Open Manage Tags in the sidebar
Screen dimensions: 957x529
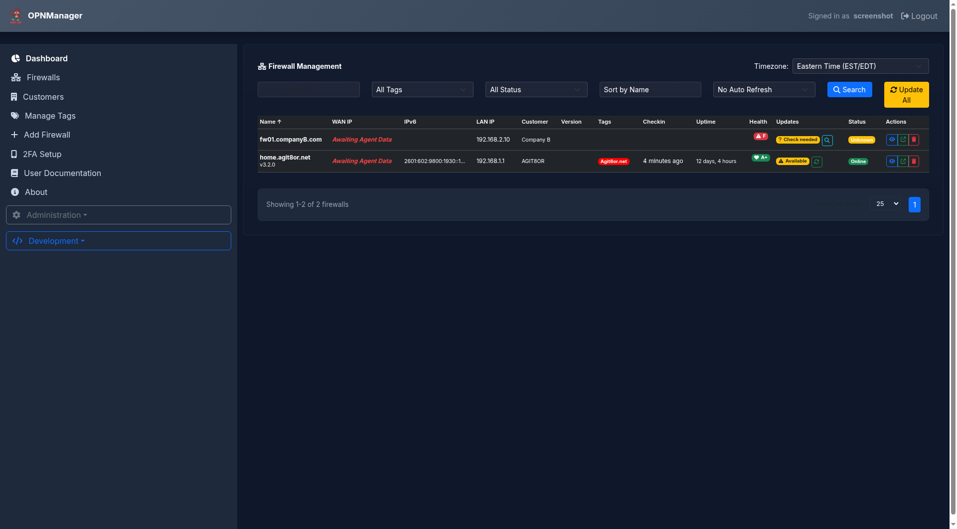click(x=50, y=116)
